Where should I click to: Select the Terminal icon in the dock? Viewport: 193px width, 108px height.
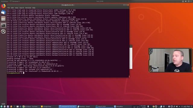(x=3, y=25)
